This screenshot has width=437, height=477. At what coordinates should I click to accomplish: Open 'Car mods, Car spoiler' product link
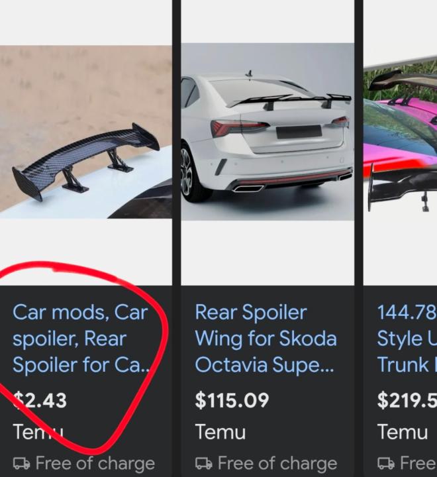click(81, 339)
